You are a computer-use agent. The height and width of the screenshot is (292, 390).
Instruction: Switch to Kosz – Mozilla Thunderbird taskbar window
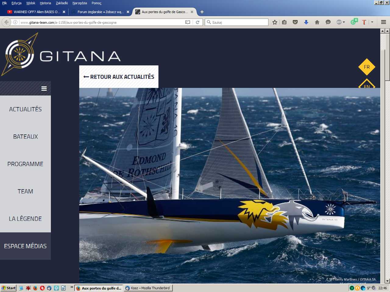coord(148,288)
